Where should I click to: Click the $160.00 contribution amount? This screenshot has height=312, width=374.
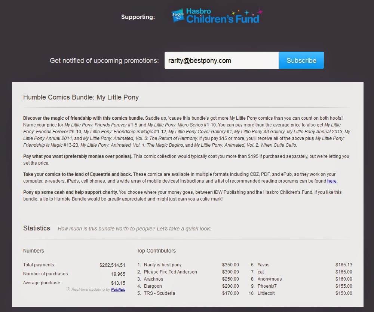pos(344,279)
